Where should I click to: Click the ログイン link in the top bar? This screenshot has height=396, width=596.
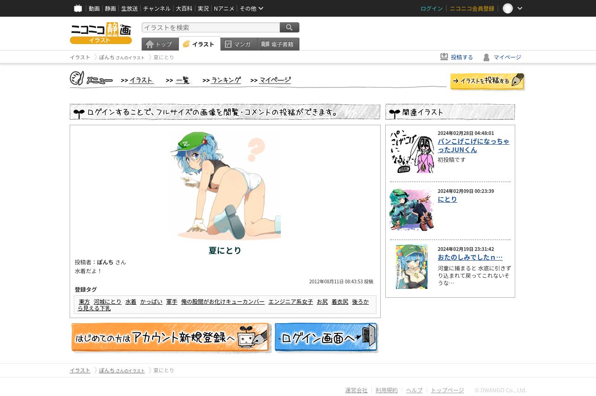pyautogui.click(x=432, y=8)
